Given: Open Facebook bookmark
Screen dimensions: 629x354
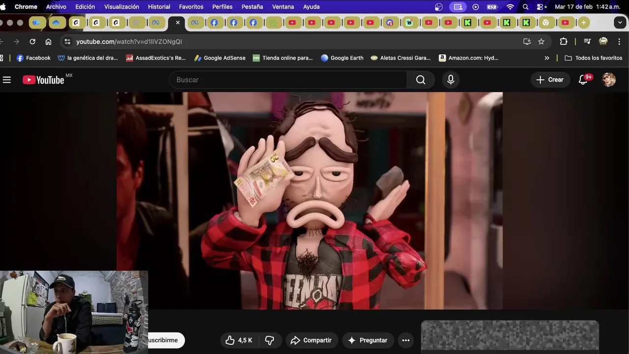Looking at the screenshot, I should [33, 58].
